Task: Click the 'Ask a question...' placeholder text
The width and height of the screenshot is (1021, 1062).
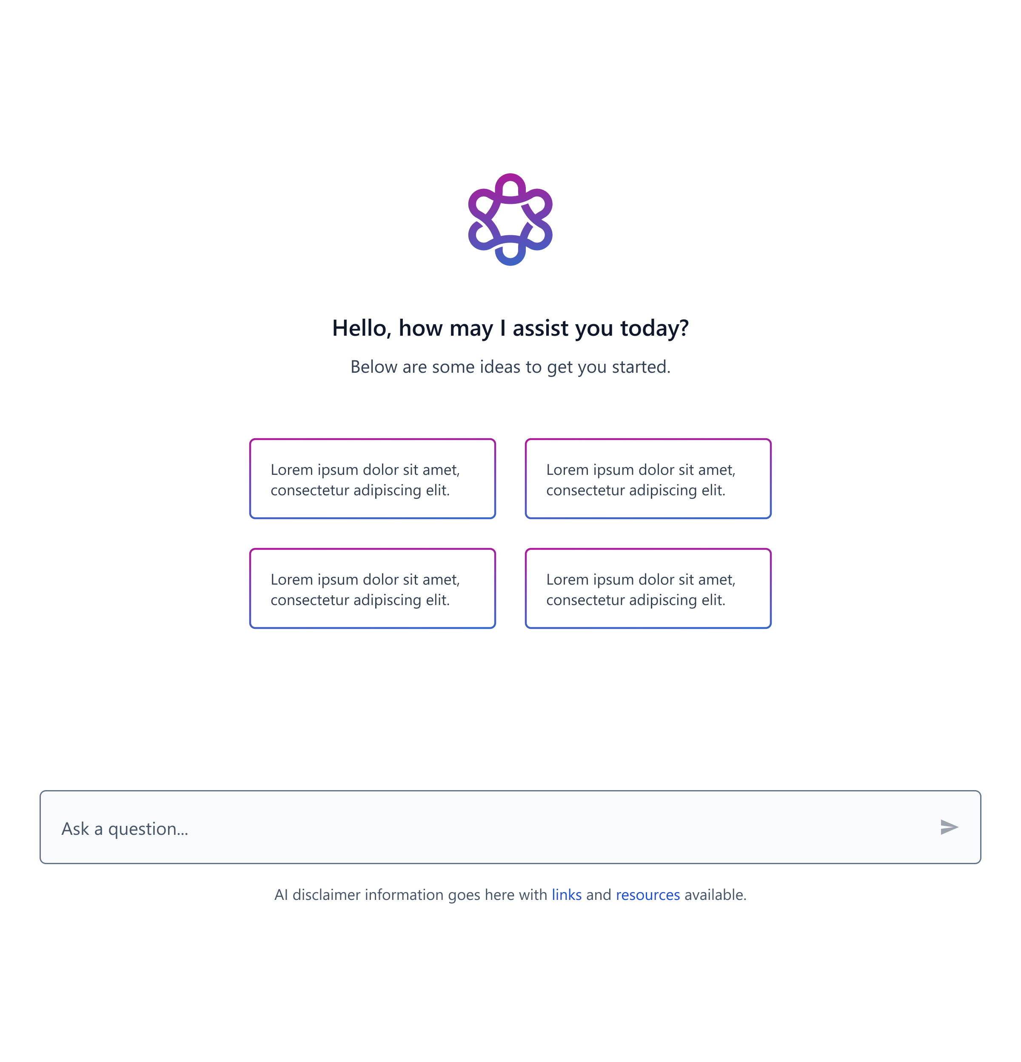Action: point(125,829)
